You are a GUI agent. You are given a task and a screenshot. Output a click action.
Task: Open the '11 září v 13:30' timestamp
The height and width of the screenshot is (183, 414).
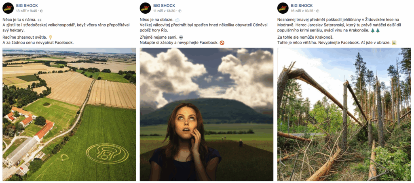165,11
